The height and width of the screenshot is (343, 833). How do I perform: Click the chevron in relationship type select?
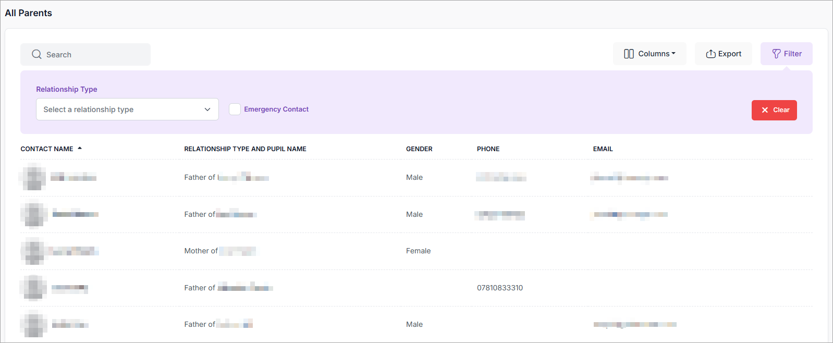[207, 109]
